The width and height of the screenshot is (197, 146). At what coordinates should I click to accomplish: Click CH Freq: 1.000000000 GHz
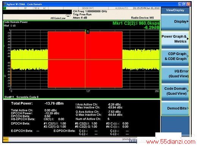point(90,11)
